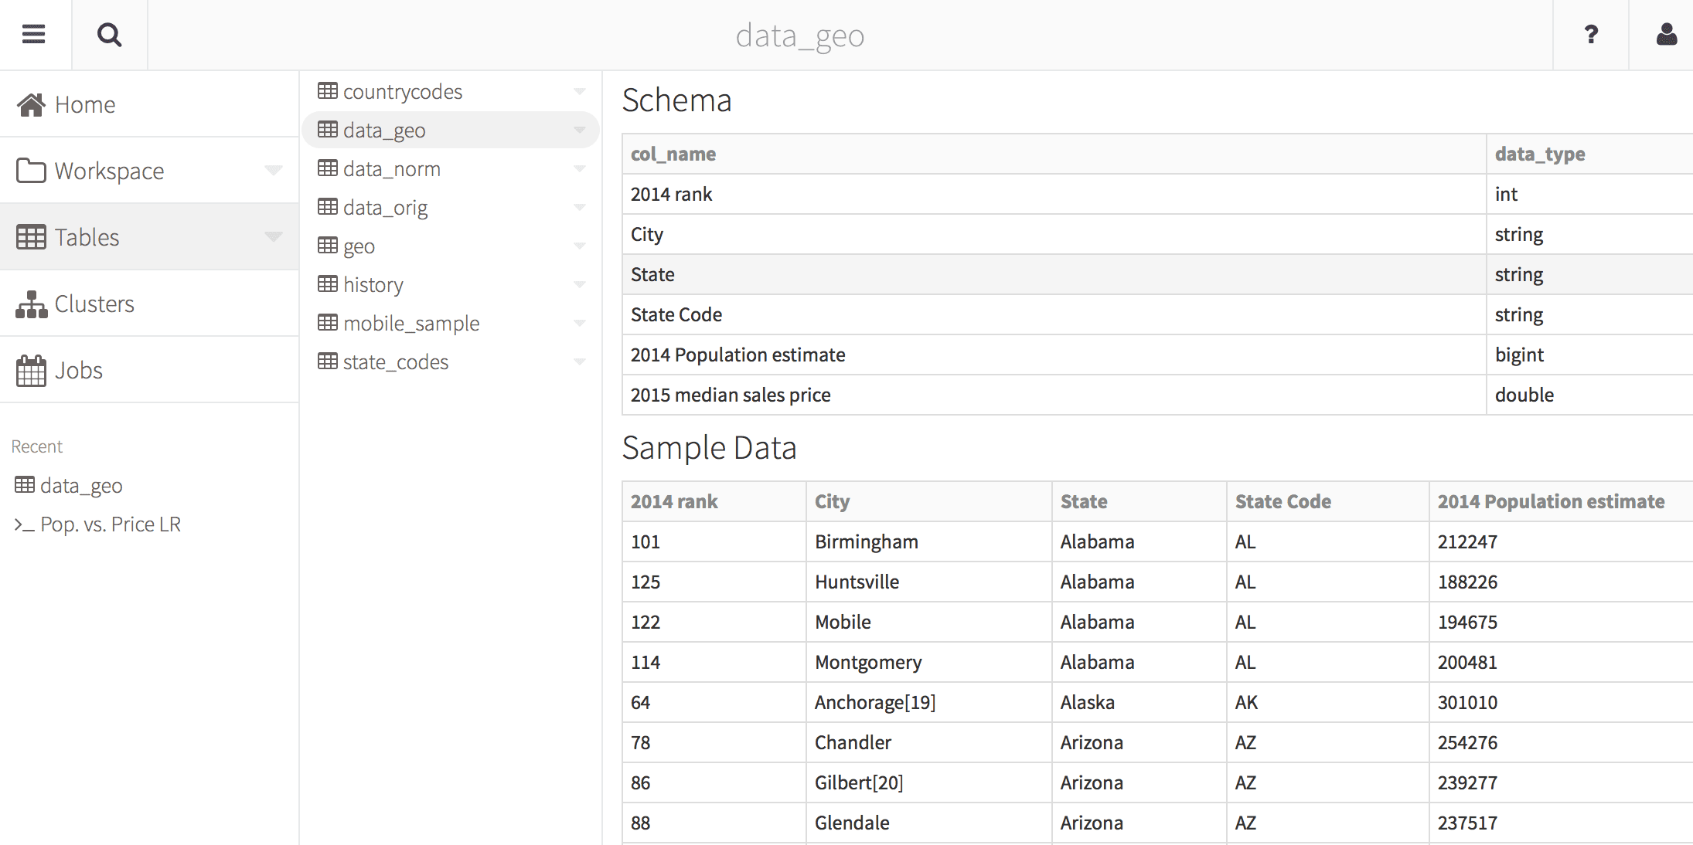Select the Tables menu item
The width and height of the screenshot is (1693, 845).
[x=87, y=237]
